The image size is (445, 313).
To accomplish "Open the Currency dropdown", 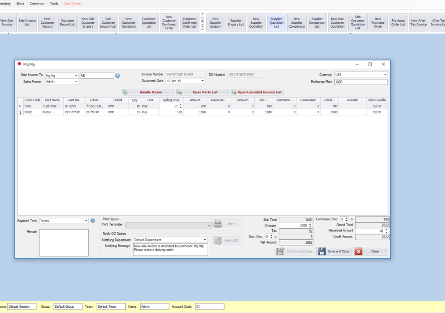I will pos(385,75).
